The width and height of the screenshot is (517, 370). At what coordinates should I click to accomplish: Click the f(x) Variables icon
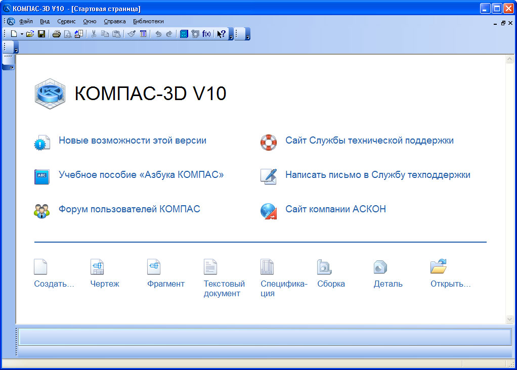206,34
